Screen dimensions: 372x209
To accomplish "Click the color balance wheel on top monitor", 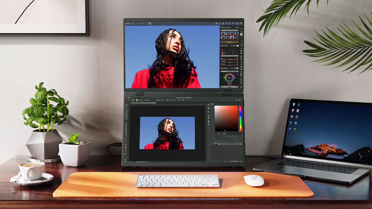I will click(x=229, y=78).
